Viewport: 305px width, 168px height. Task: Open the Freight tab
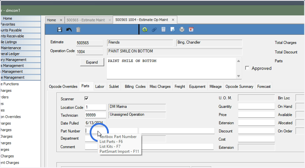(x=180, y=87)
